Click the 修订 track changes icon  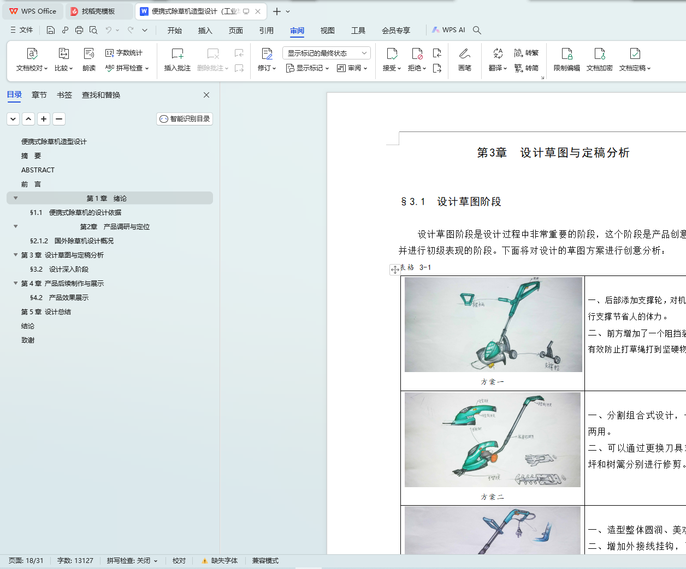click(x=267, y=53)
